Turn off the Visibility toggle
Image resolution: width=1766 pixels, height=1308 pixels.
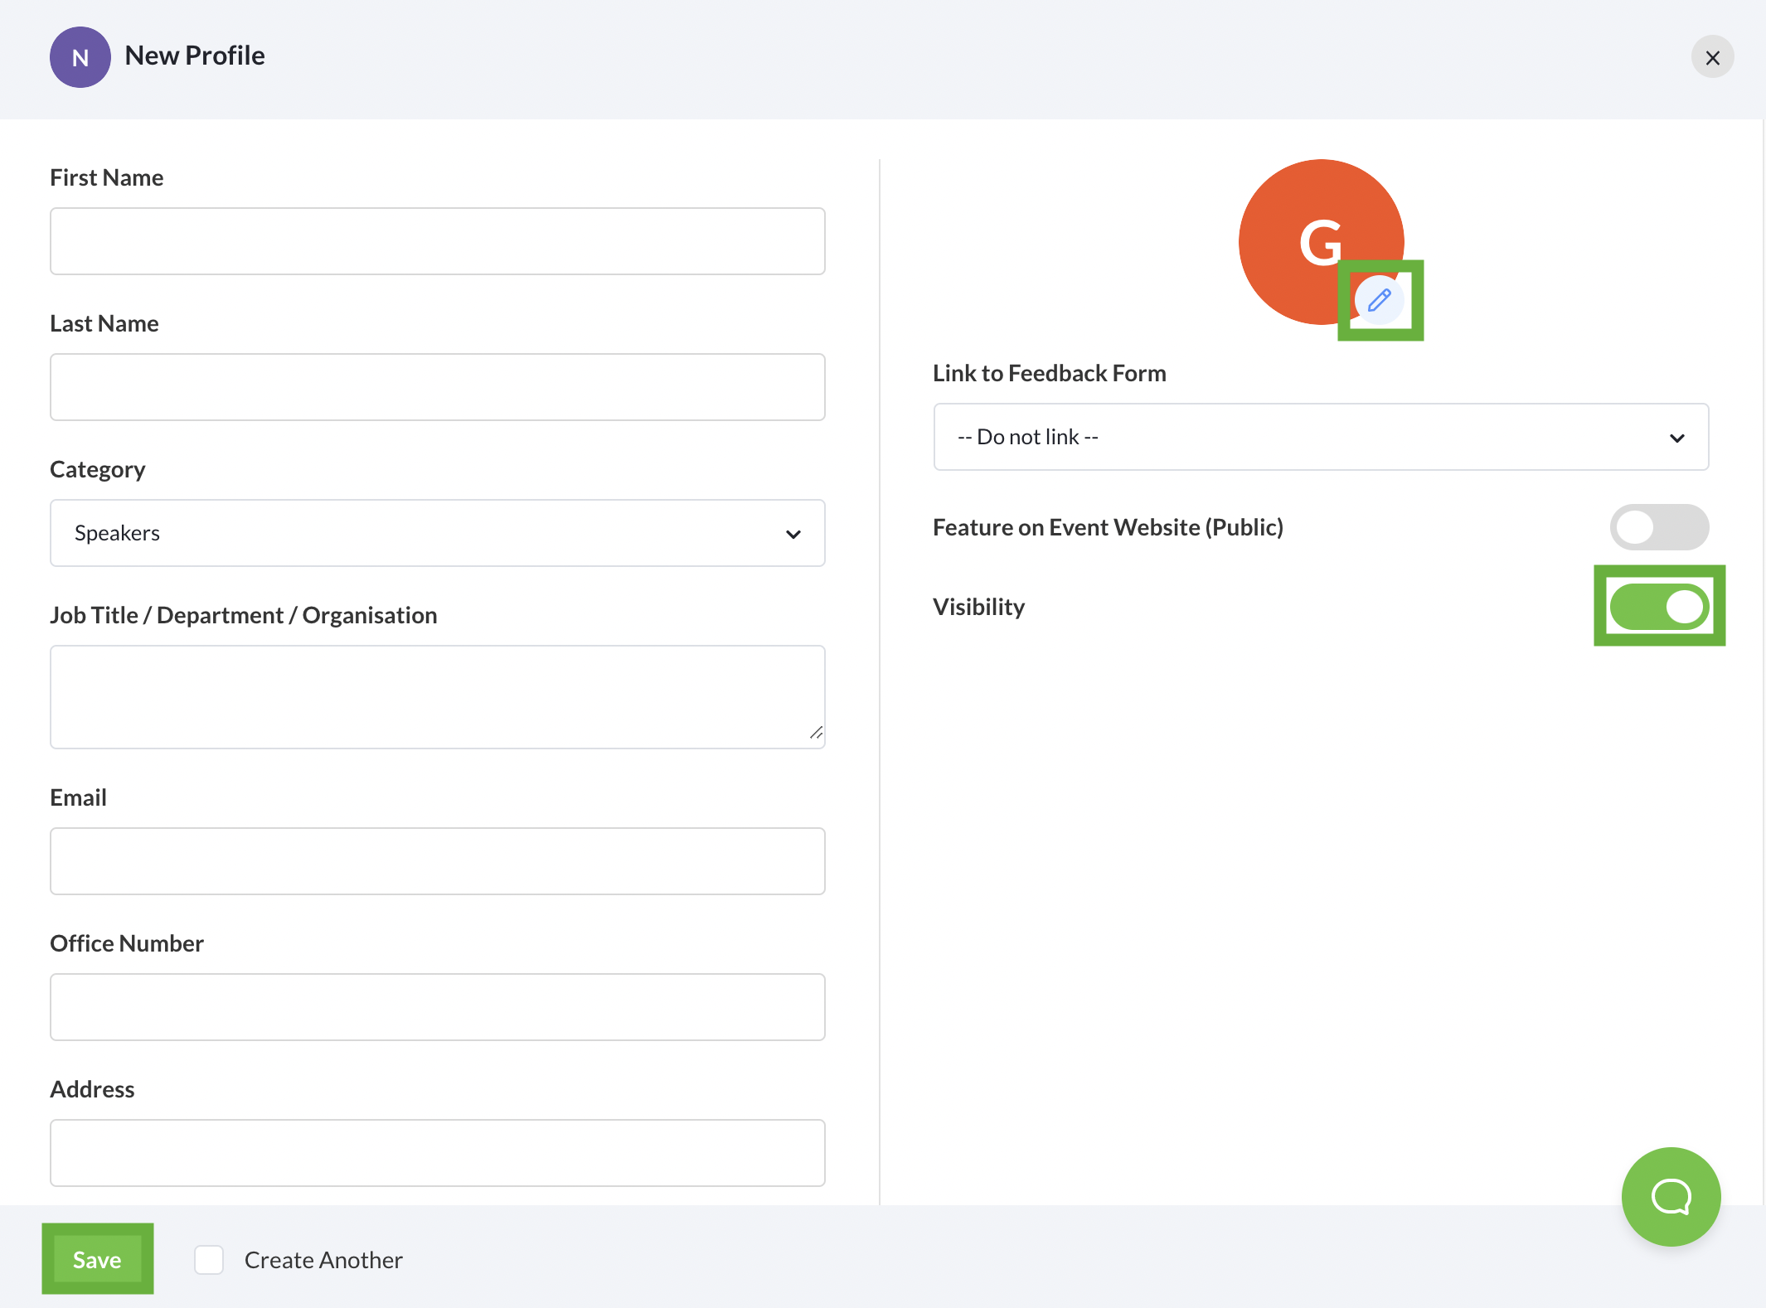[1658, 607]
